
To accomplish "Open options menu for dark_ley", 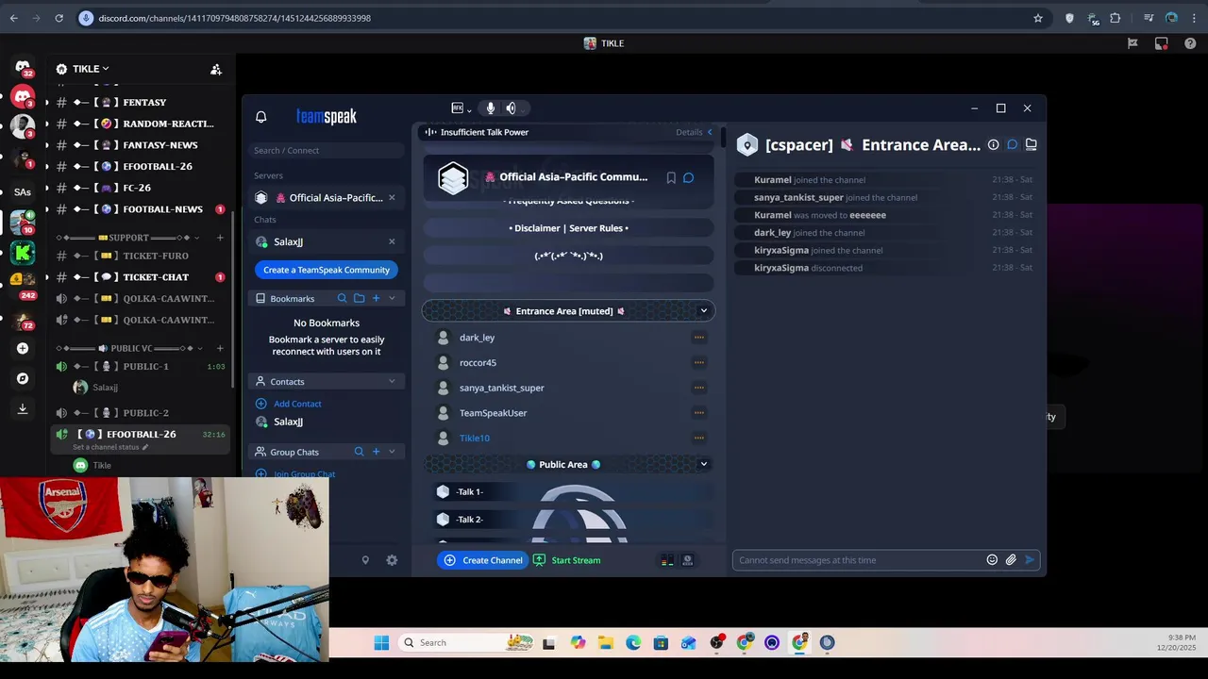I will coord(699,338).
